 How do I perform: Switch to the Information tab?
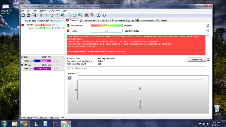tap(118, 21)
